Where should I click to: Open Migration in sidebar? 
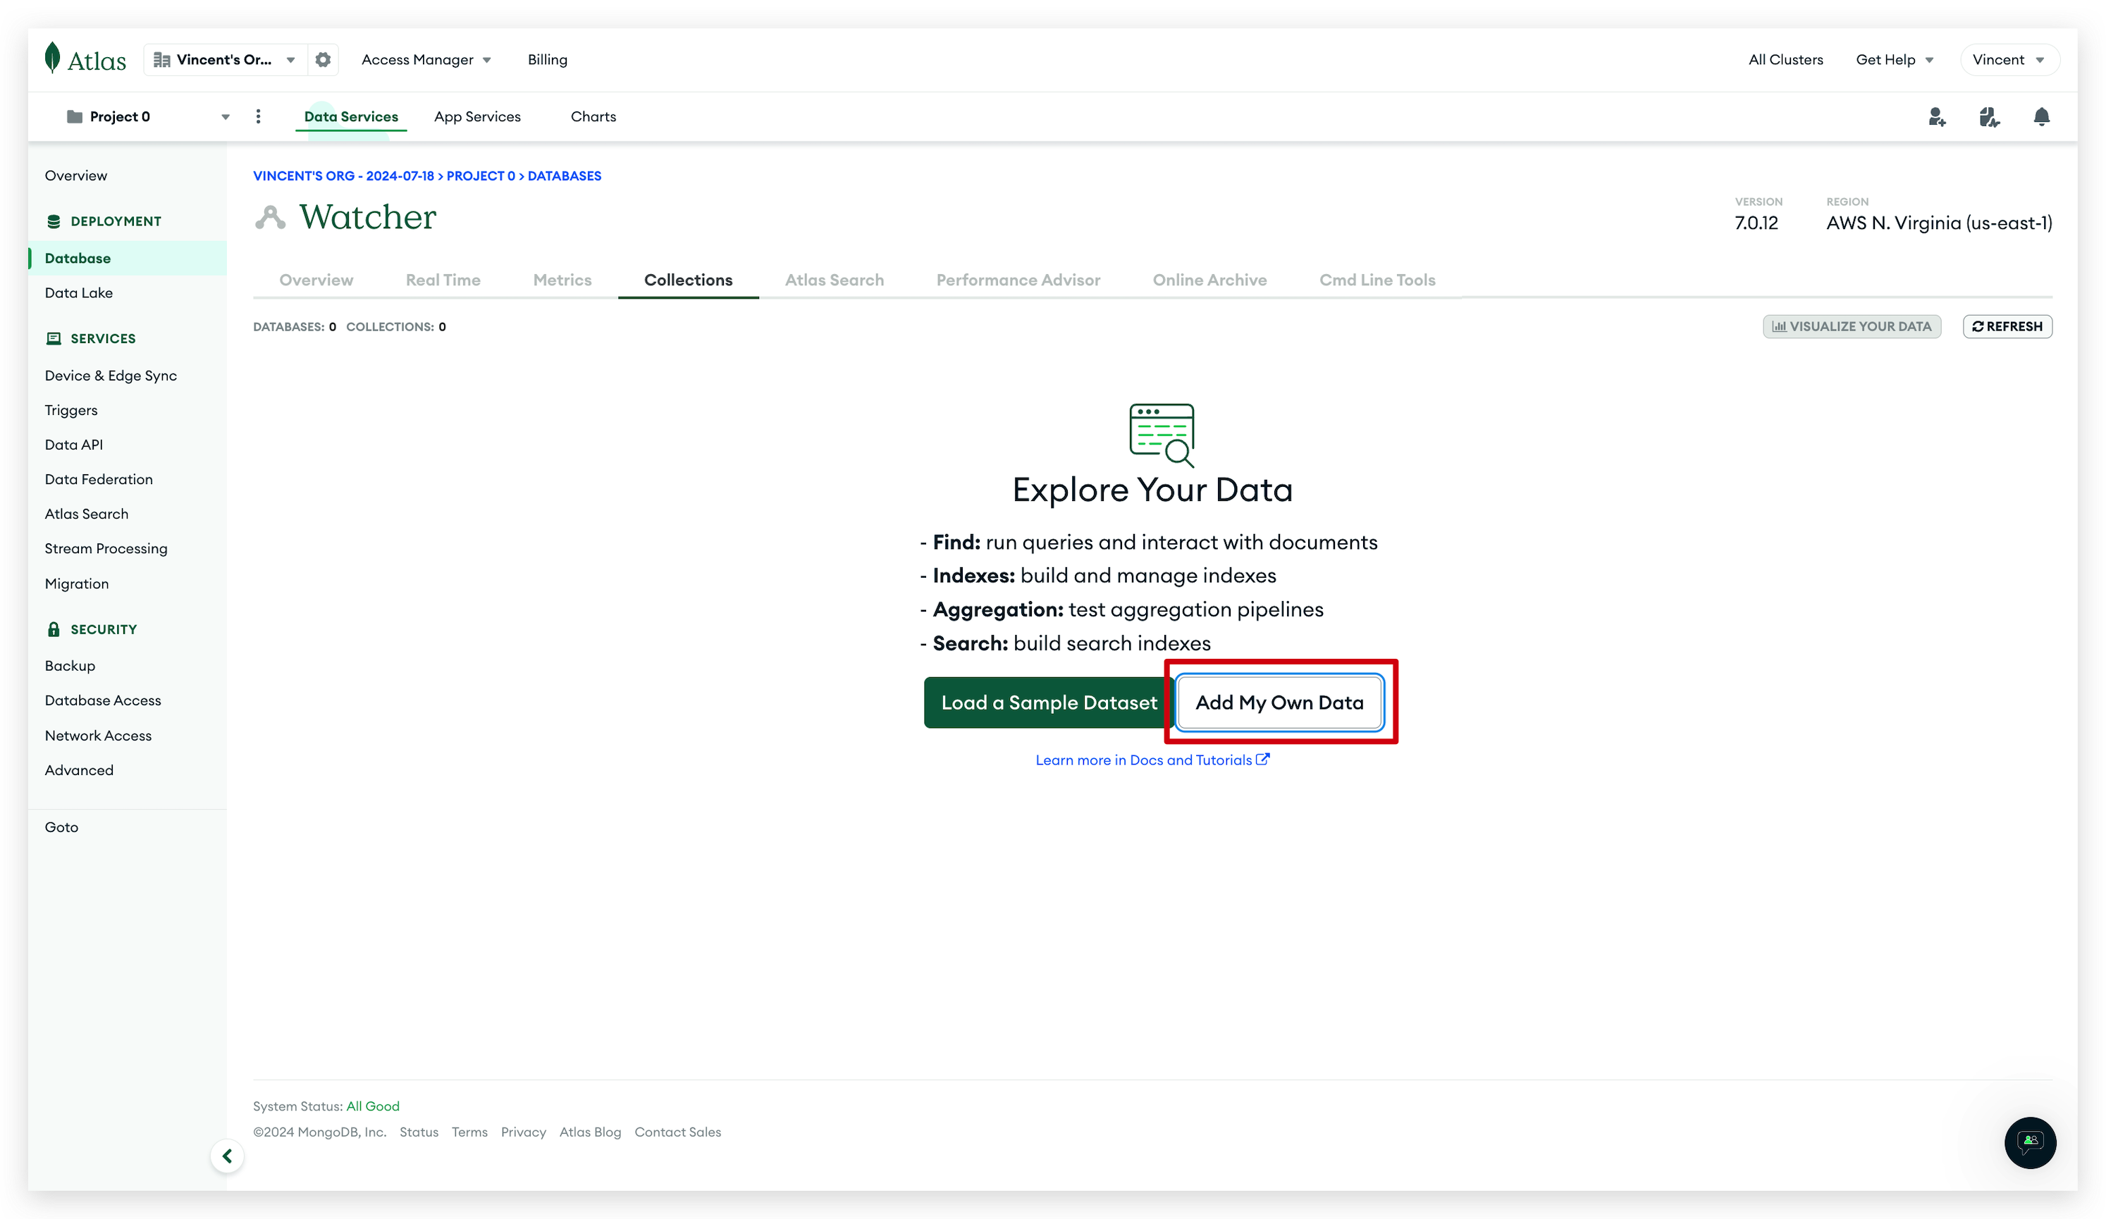(x=77, y=583)
